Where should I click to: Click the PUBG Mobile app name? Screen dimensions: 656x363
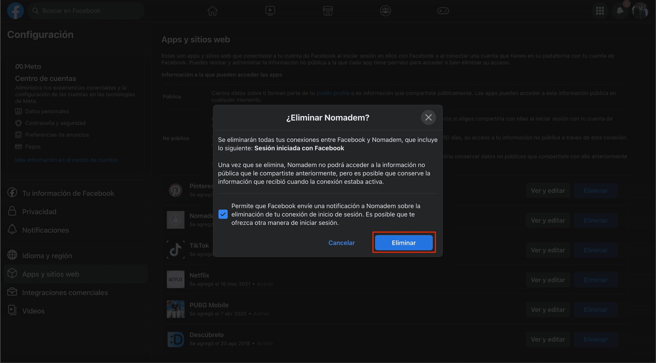tap(209, 305)
